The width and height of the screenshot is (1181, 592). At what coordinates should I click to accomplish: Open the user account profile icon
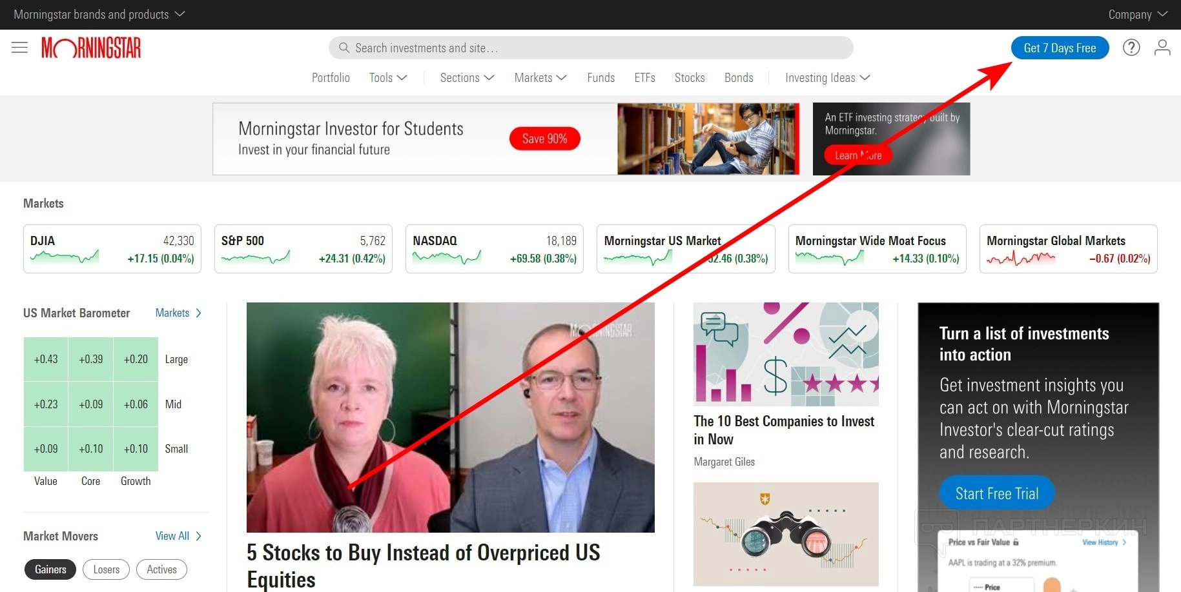(1162, 48)
